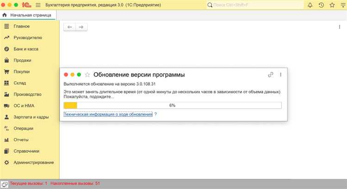Screen dimensions: 347x189
Task: Open the Зарплата и кадры section
Action: pyautogui.click(x=31, y=117)
